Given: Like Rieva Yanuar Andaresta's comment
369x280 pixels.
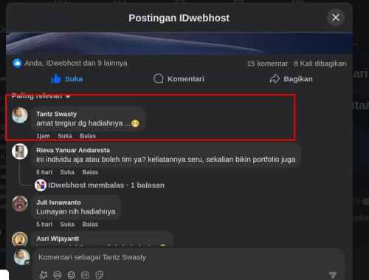Looking at the screenshot, I should coord(67,172).
